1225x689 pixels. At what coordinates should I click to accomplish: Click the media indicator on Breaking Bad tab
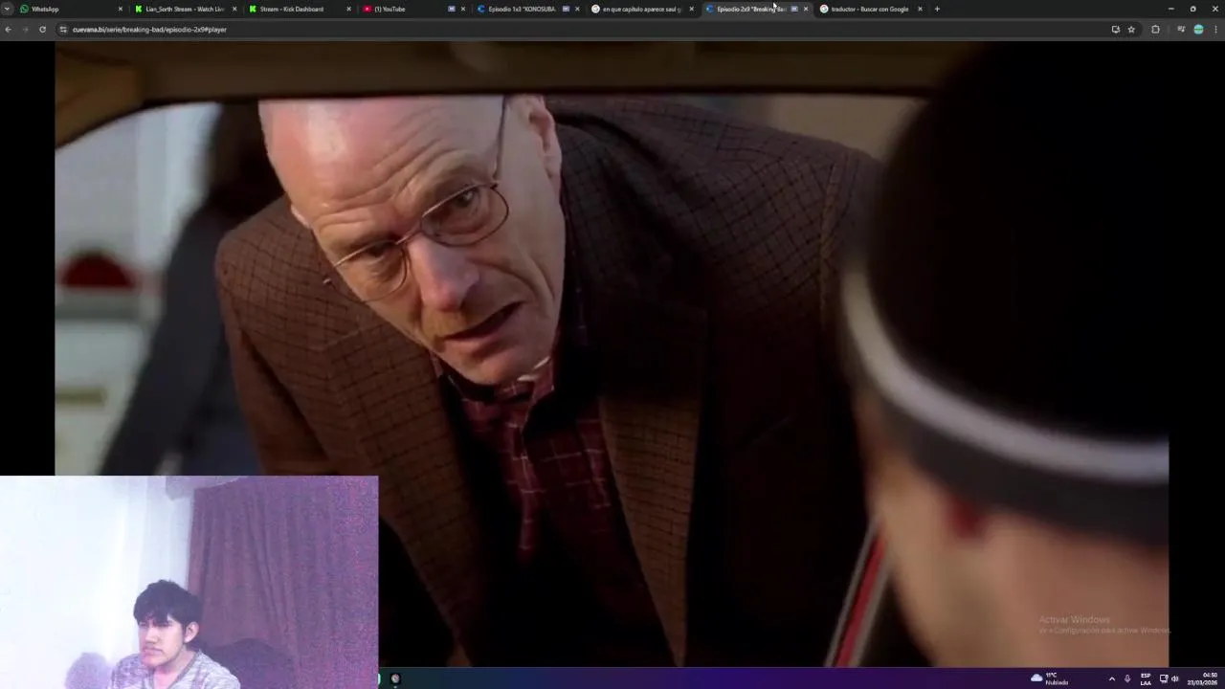pos(794,9)
